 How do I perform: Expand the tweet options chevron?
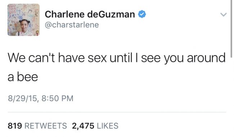click(224, 14)
